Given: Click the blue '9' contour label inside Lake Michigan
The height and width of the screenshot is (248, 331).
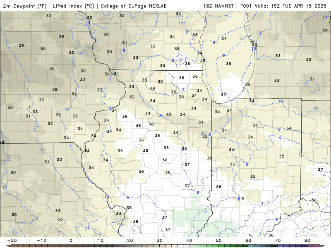Looking at the screenshot, I should coord(223,55).
